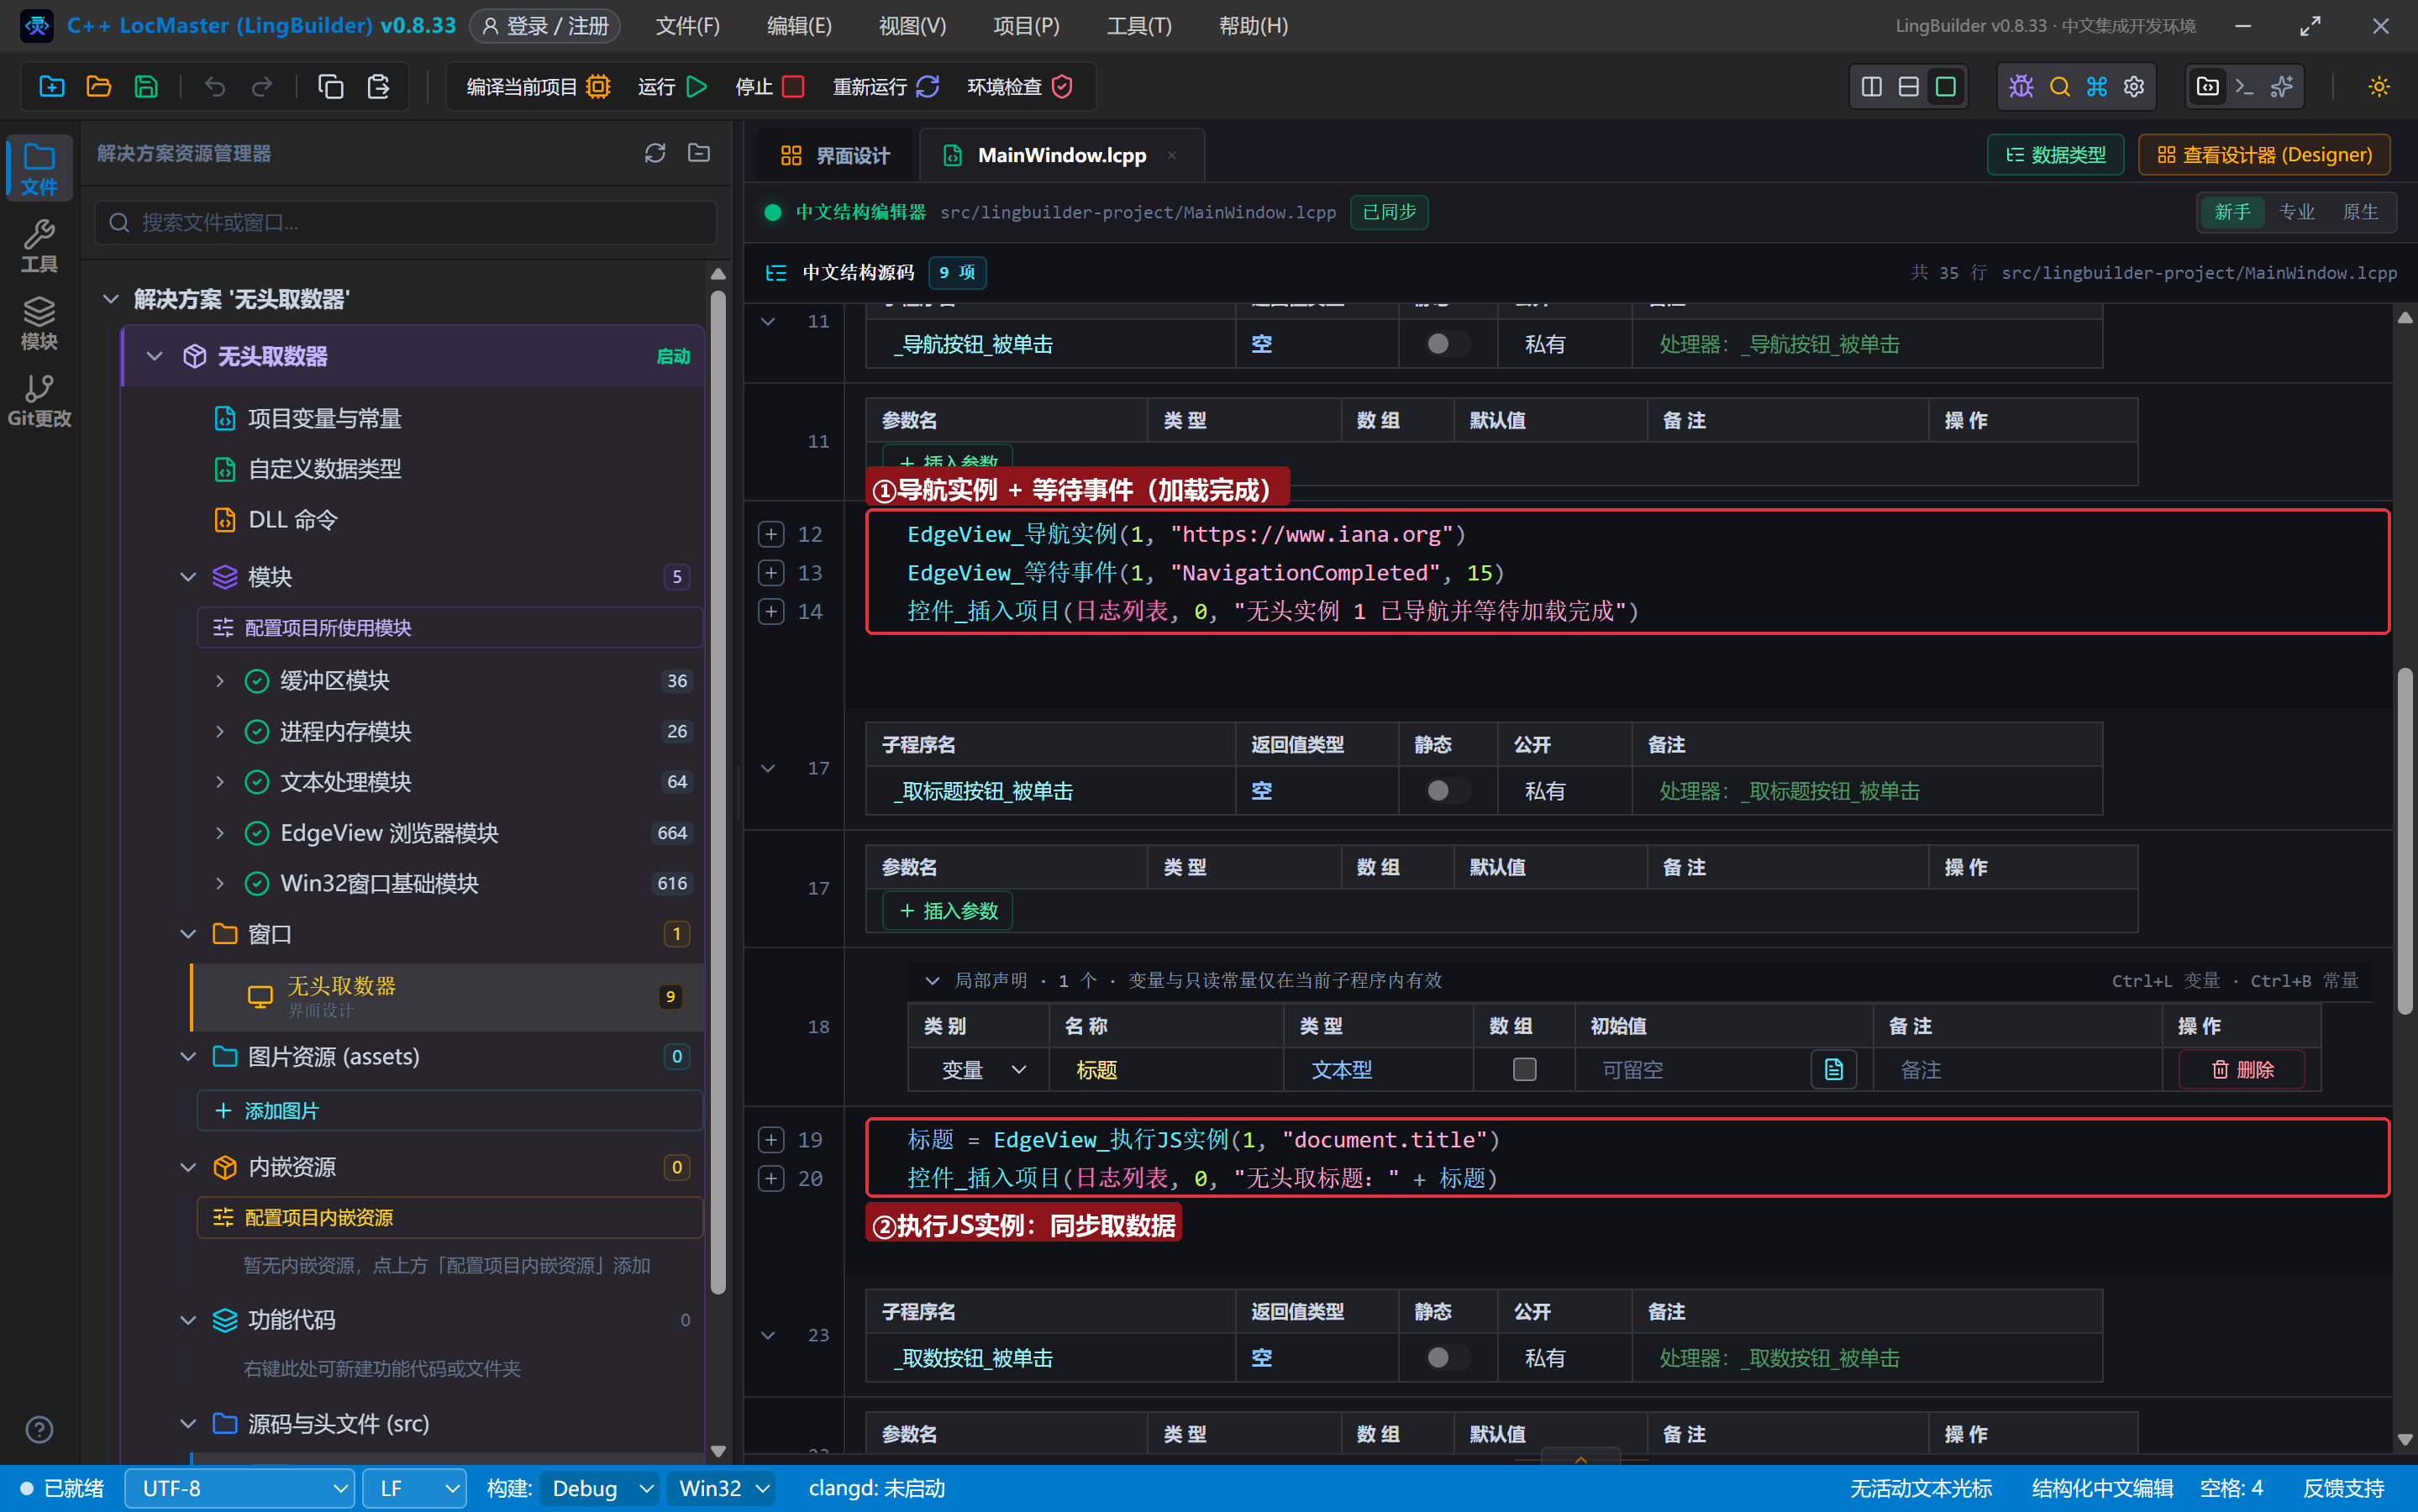Click the new project icon in toolbar
This screenshot has width=2418, height=1512.
coord(51,87)
